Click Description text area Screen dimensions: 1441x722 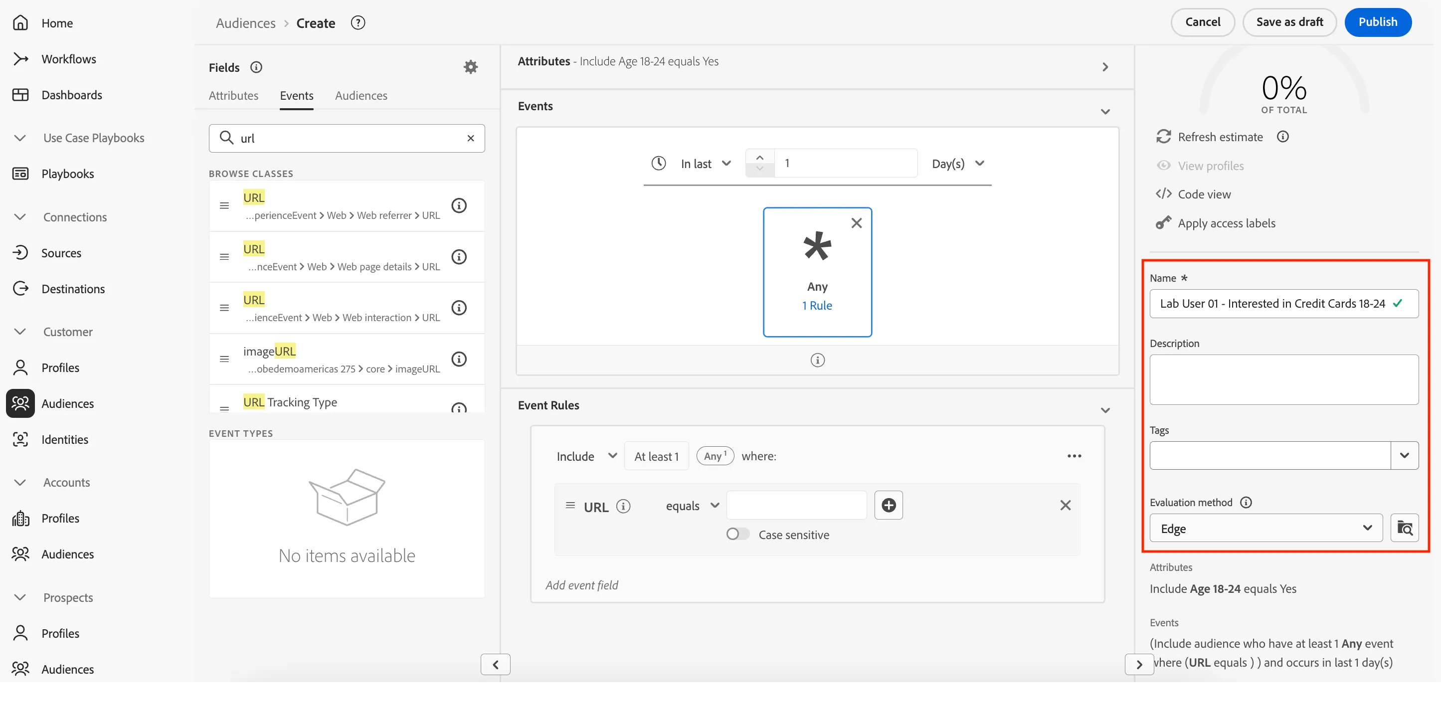coord(1284,380)
